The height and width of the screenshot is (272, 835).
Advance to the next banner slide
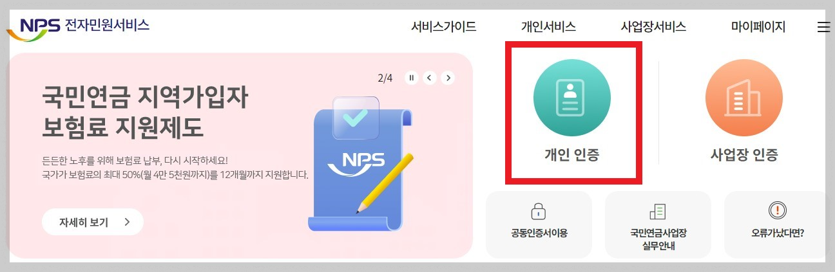pos(448,78)
